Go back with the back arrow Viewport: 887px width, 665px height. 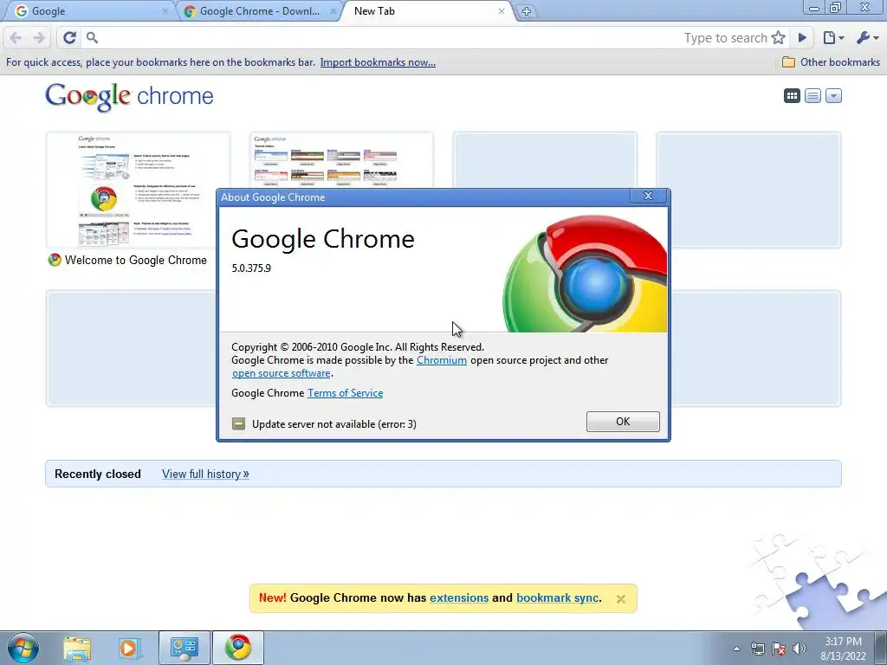[x=16, y=38]
